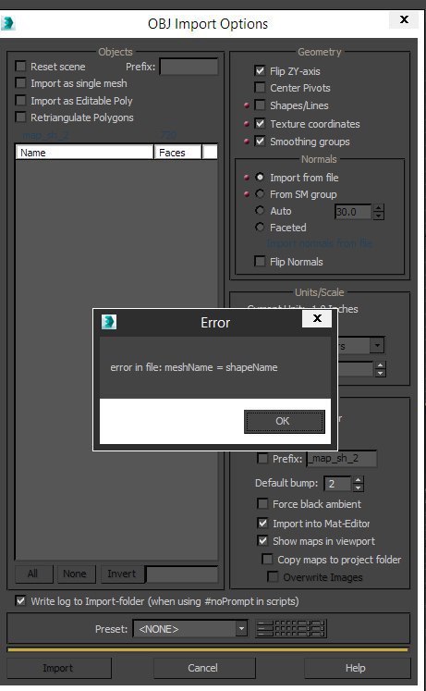Click the error text meshName = shapeName
The image size is (426, 691).
(221, 367)
